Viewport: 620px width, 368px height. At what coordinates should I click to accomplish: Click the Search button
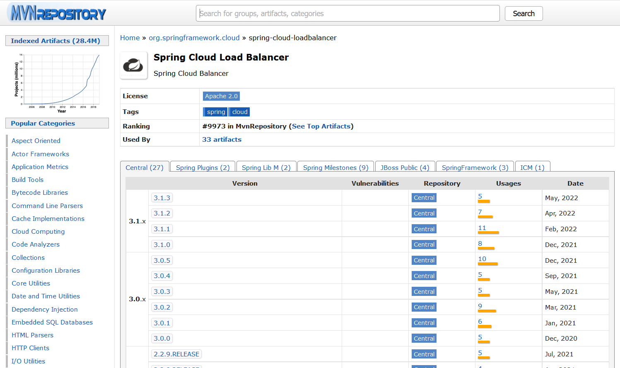(524, 13)
